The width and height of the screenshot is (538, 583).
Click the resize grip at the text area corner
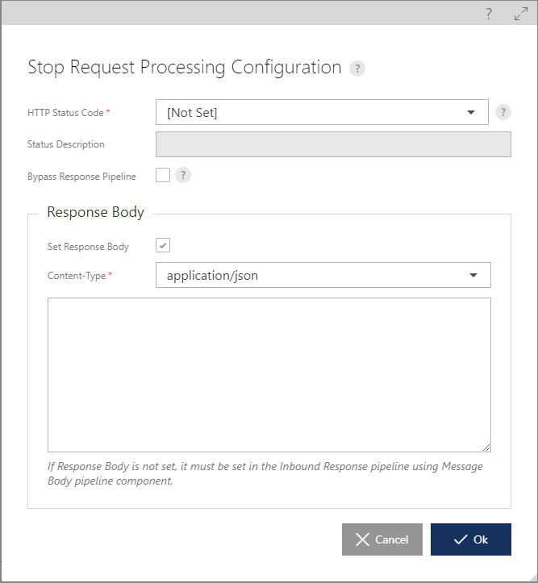pyautogui.click(x=486, y=448)
